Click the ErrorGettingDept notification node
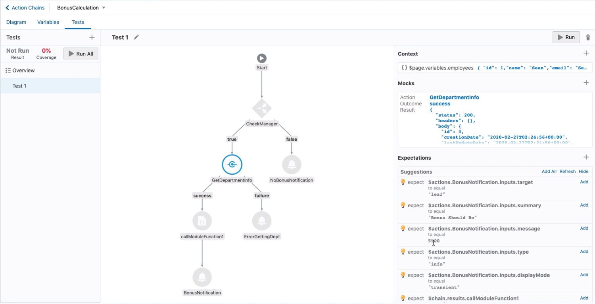This screenshot has height=304, width=595. click(262, 221)
